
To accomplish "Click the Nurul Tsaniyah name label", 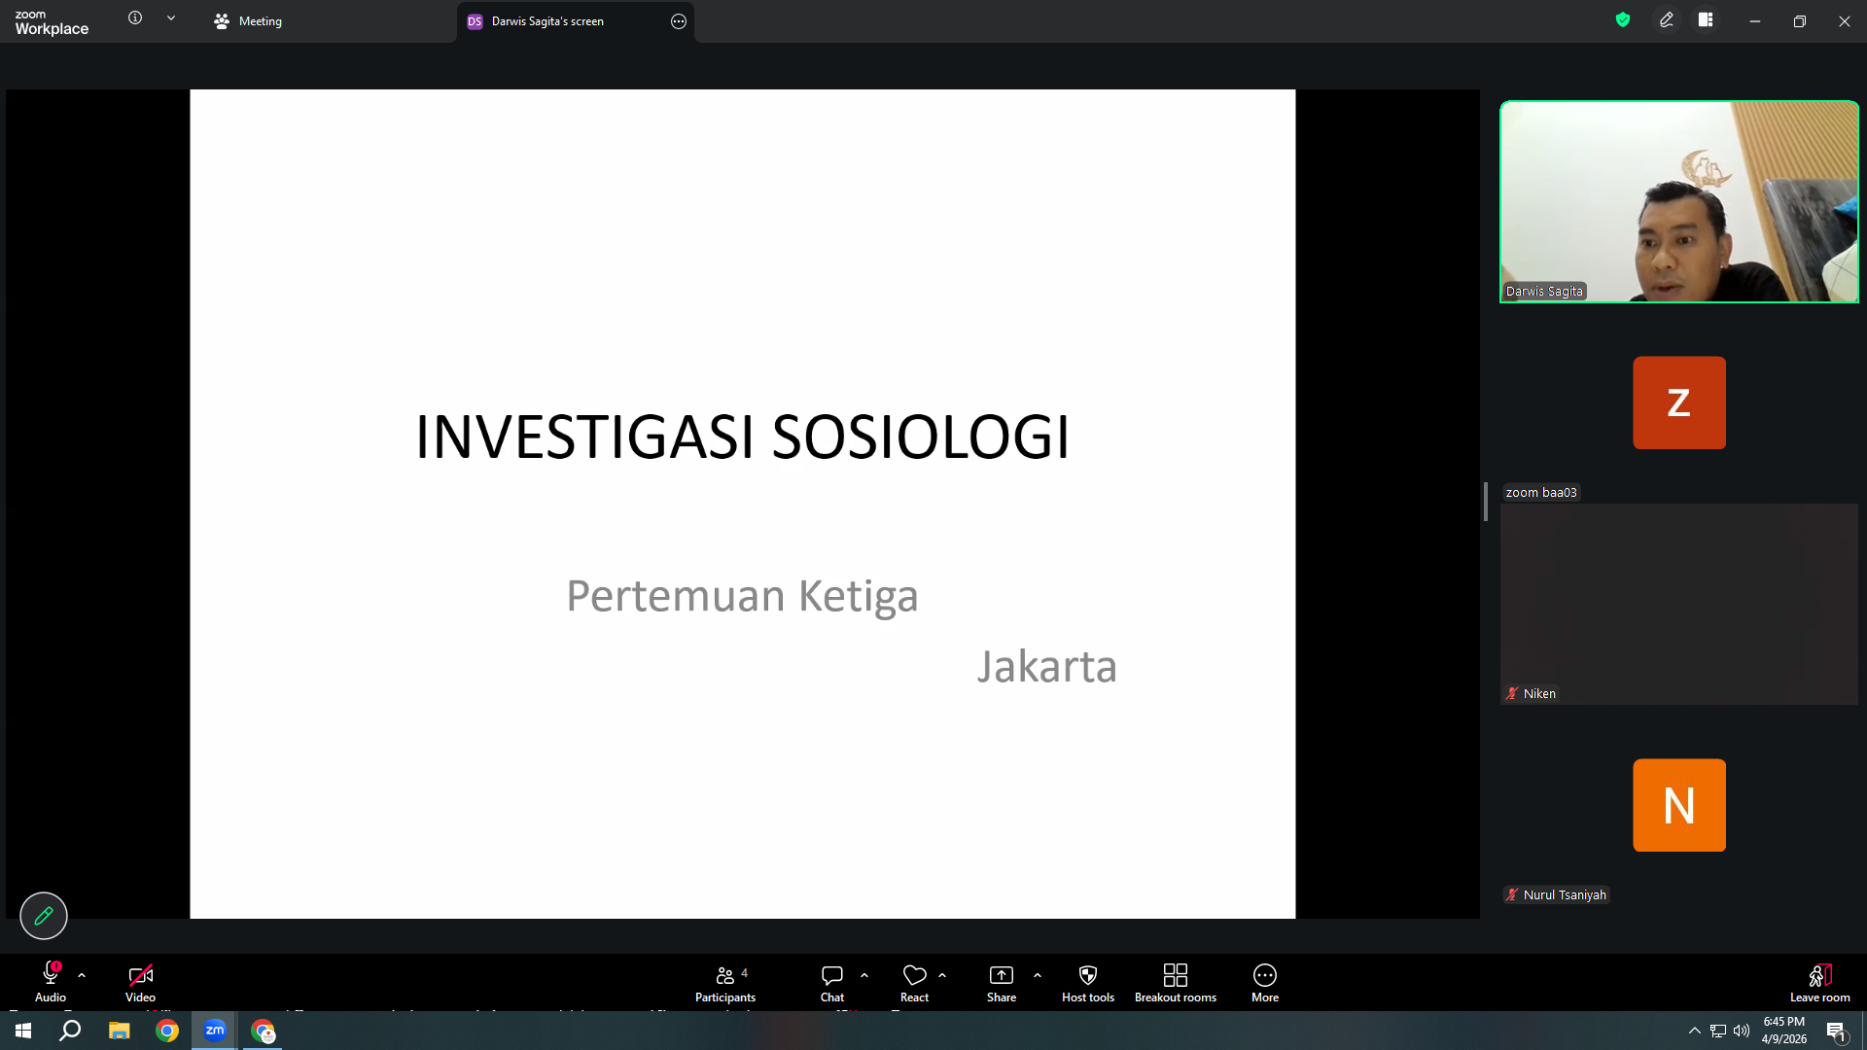I will (1565, 895).
